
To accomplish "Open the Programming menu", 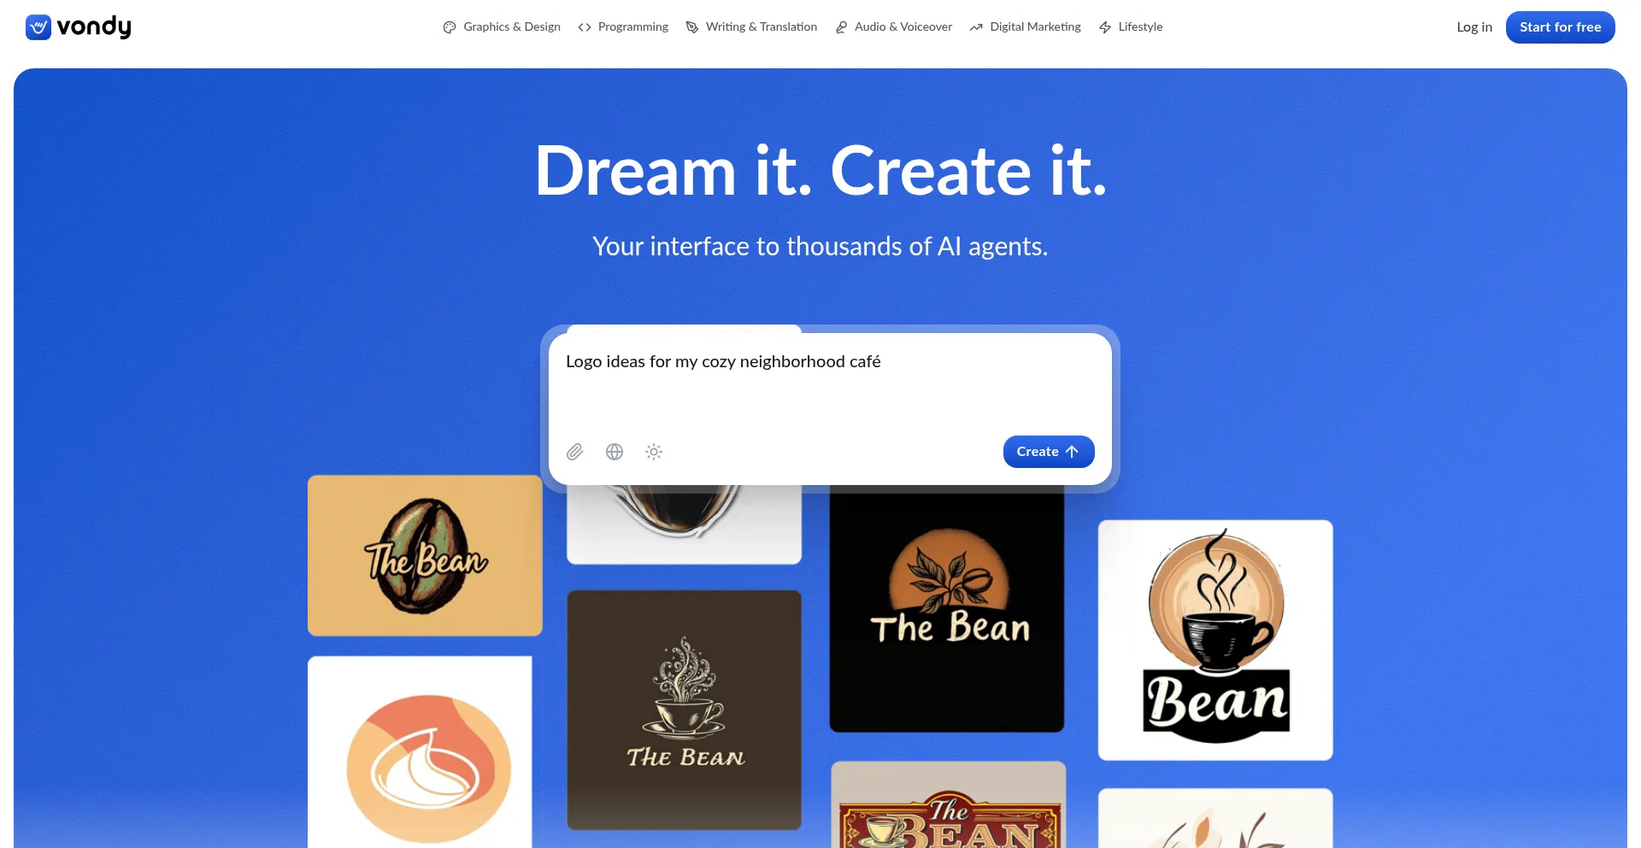I will pos(623,27).
